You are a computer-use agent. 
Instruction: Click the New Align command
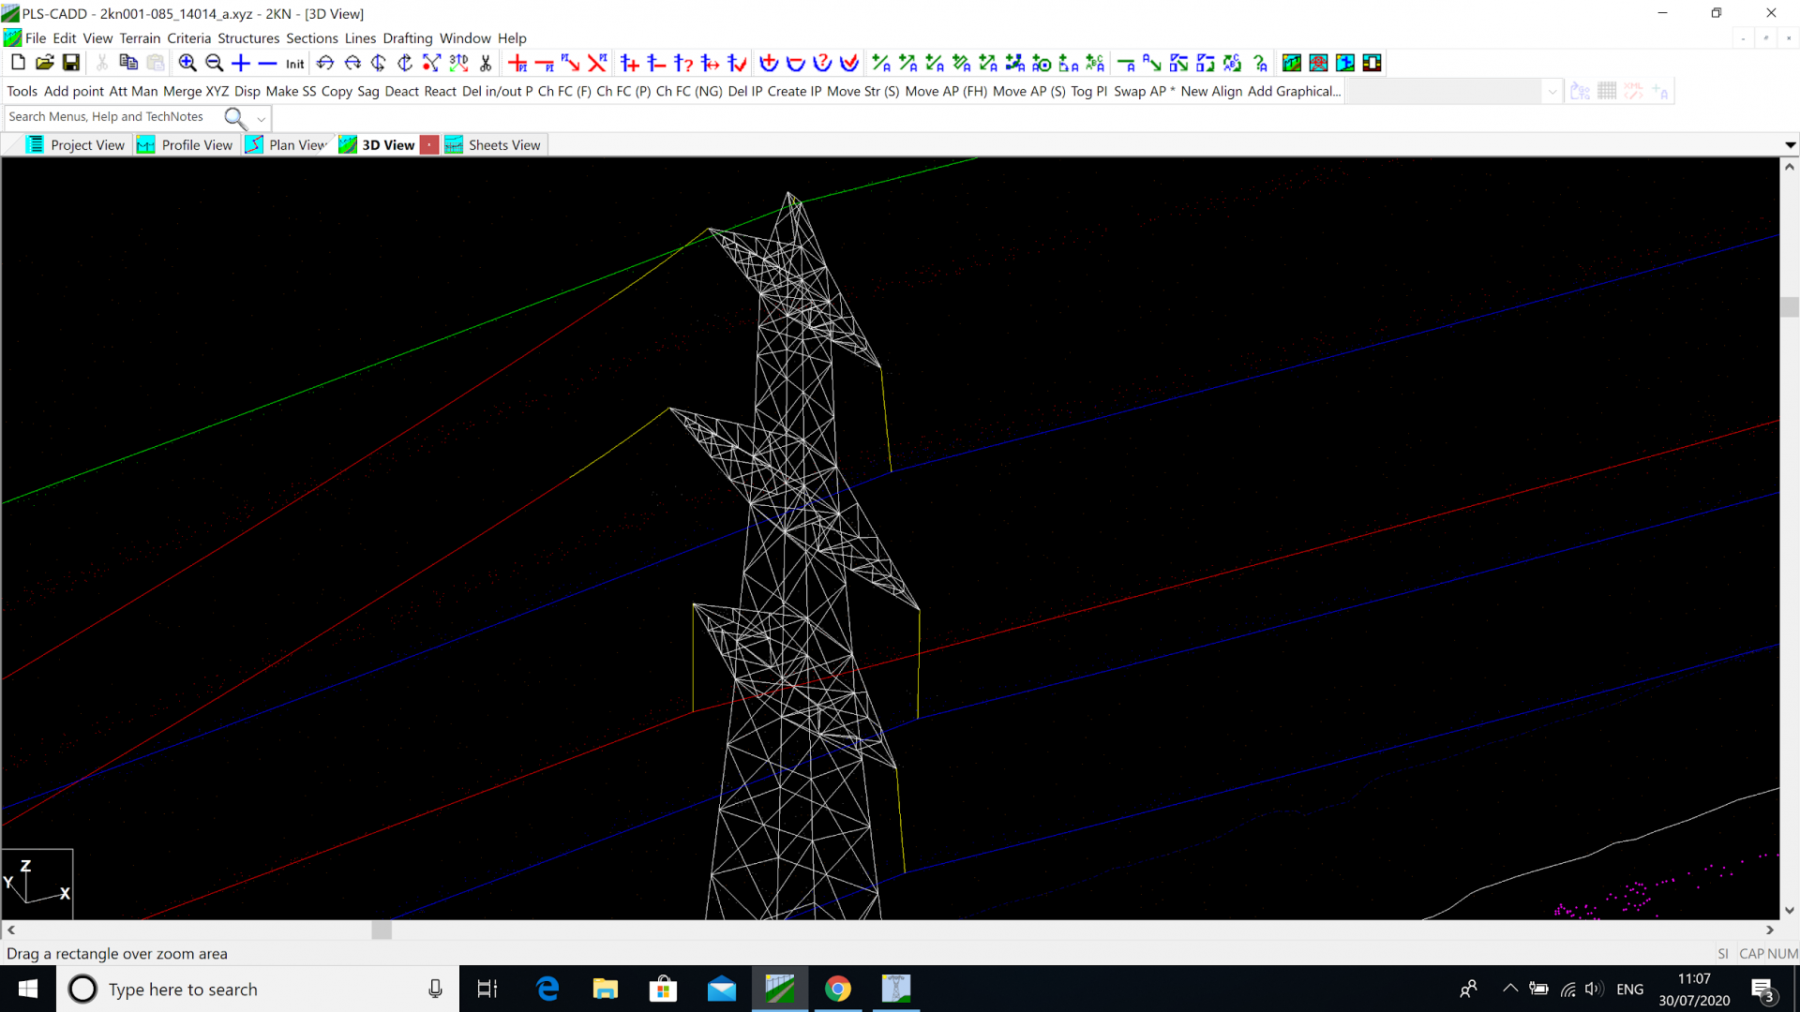[x=1211, y=92]
